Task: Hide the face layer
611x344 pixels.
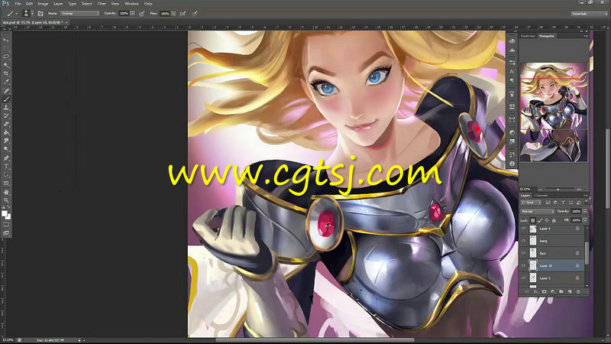Action: click(x=523, y=253)
